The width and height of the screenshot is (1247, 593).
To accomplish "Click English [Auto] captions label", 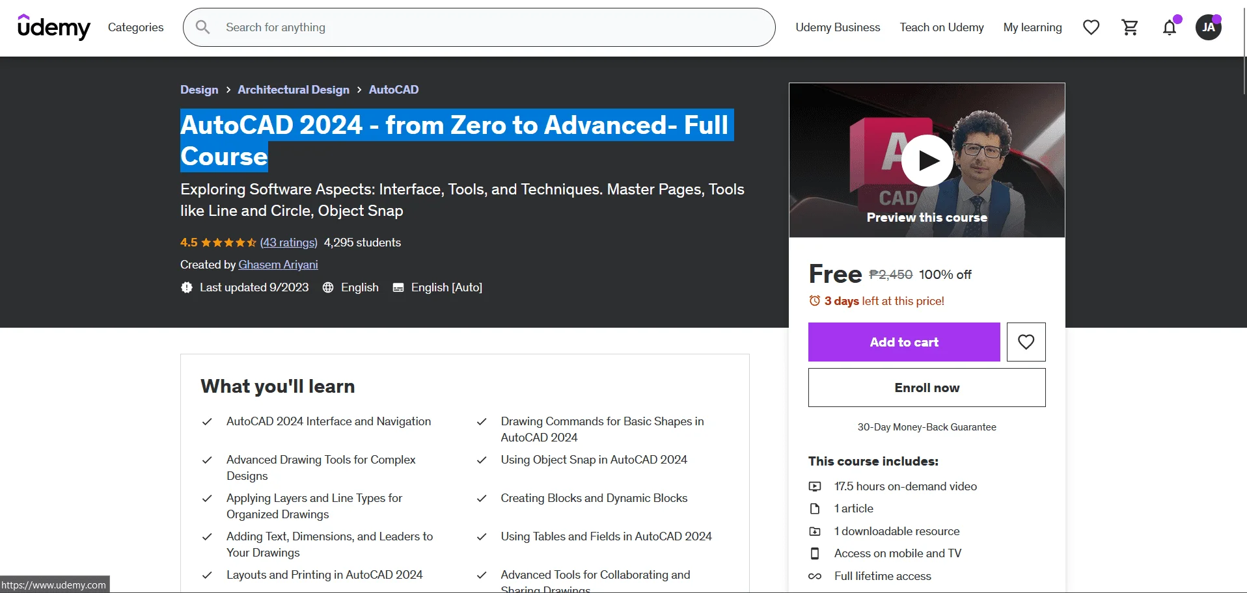I will tap(446, 287).
